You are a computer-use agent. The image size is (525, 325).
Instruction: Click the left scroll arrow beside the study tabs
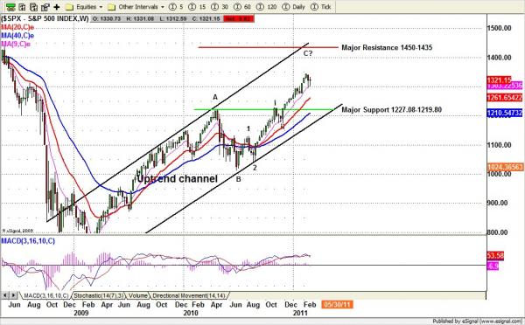(5, 295)
